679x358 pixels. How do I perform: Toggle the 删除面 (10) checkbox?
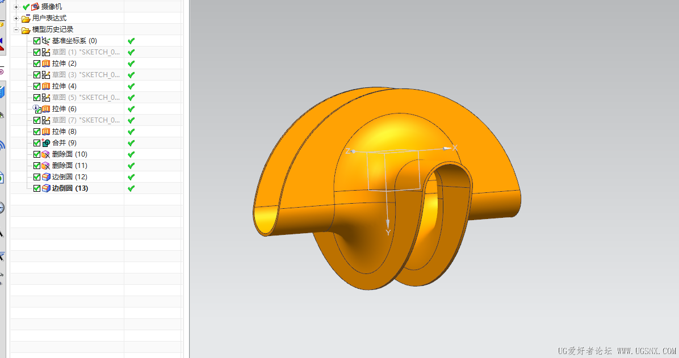(x=37, y=154)
